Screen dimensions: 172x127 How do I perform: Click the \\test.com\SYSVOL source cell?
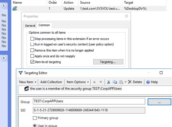(x=100, y=8)
